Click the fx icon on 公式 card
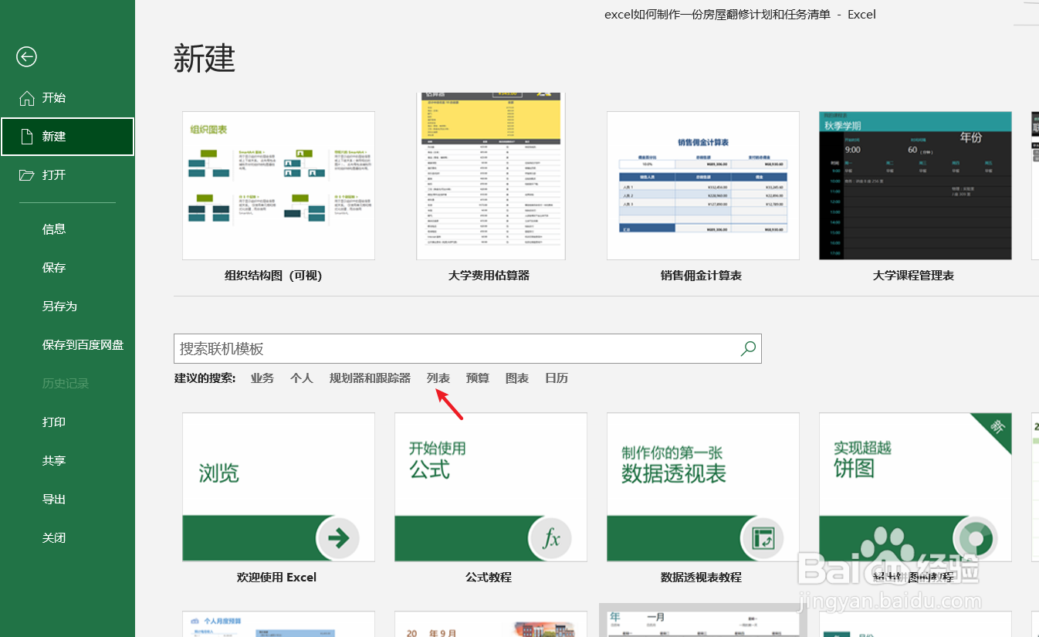Viewport: 1039px width, 637px height. point(550,537)
